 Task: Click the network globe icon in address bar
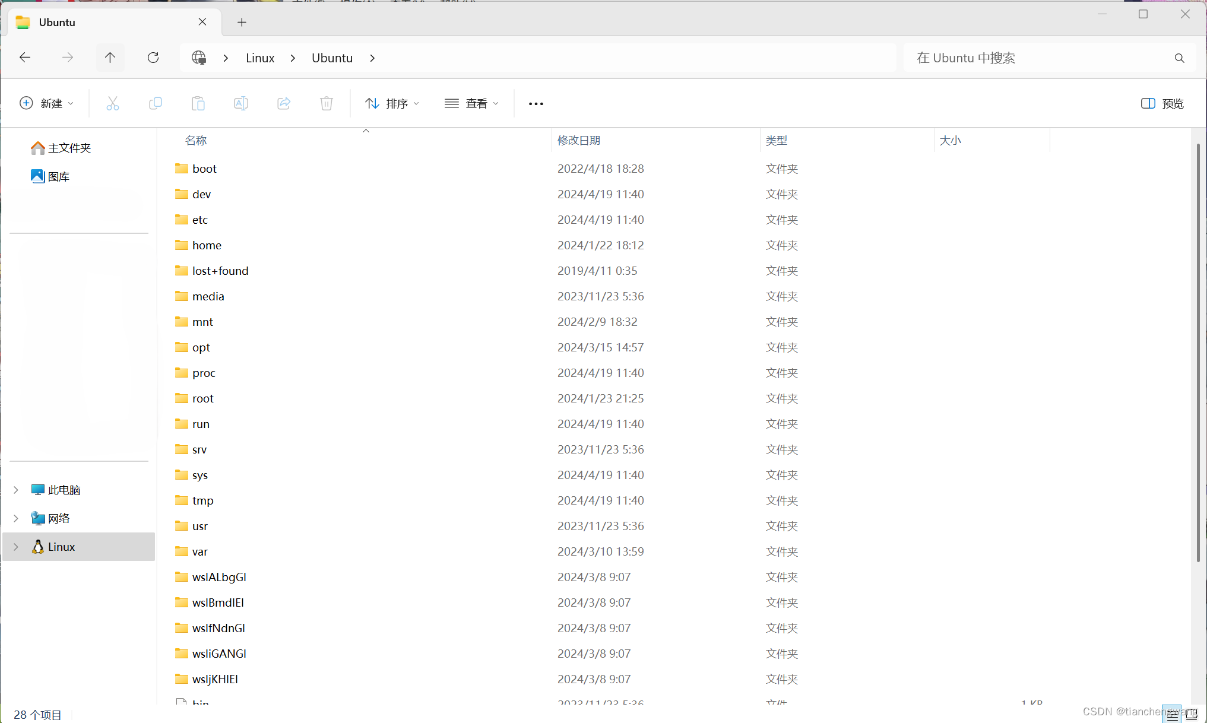pos(199,58)
